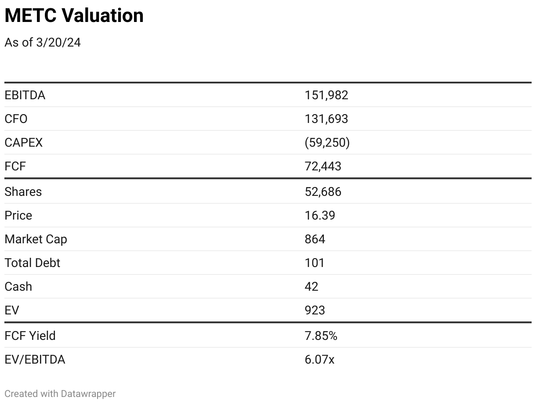
Task: Click the FCF Yield value 7.85%
Action: pyautogui.click(x=321, y=335)
